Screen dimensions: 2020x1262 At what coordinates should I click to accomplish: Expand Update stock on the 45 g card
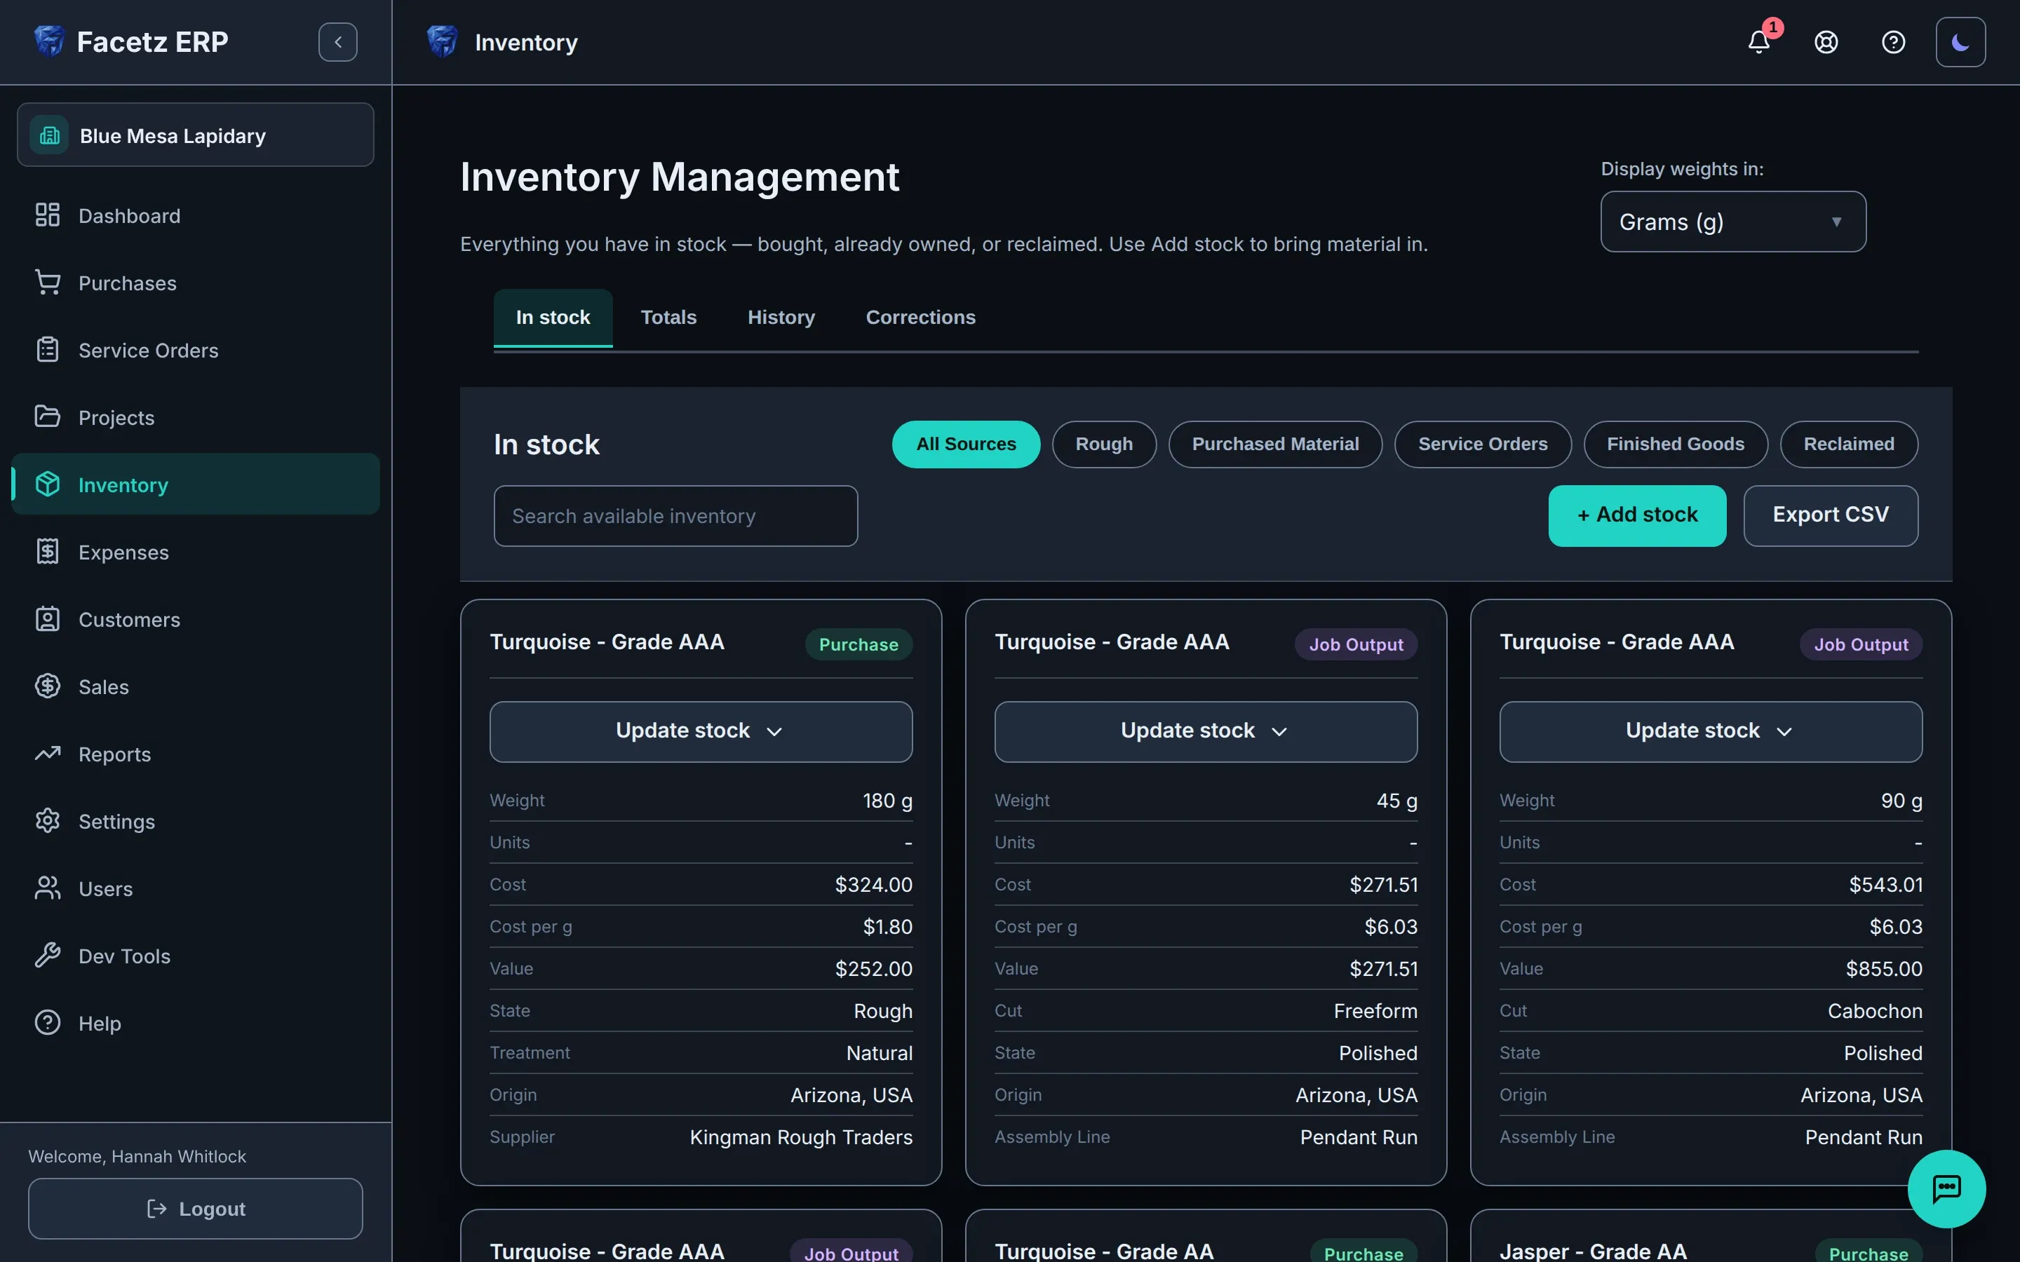click(1205, 731)
